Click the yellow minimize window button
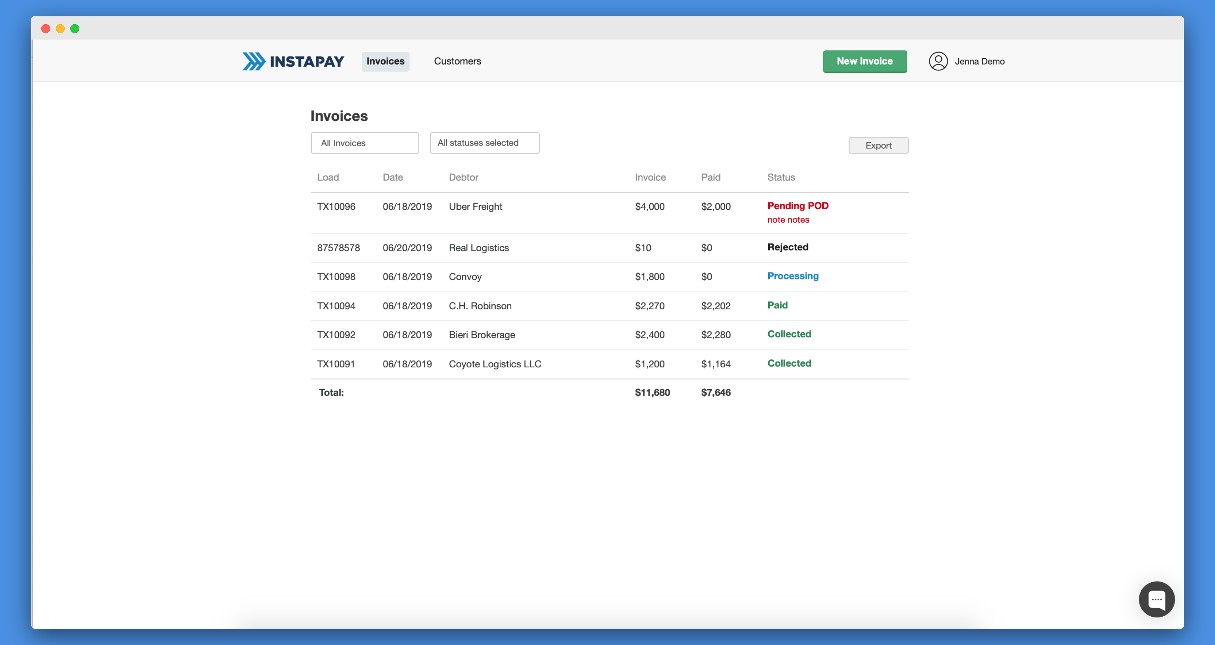1215x645 pixels. point(60,29)
